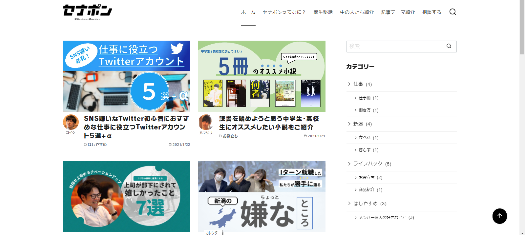525x235 pixels.
Task: Open the ライフハック (5) category link
Action: tap(372, 164)
